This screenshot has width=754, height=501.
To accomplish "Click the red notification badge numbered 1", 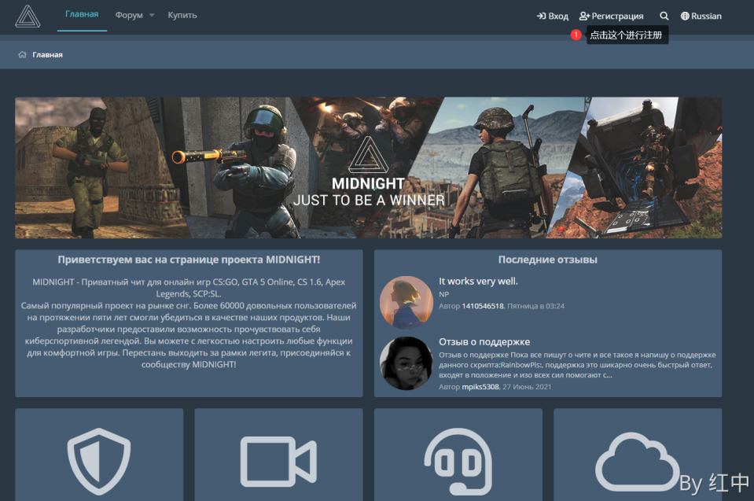I will pyautogui.click(x=576, y=35).
